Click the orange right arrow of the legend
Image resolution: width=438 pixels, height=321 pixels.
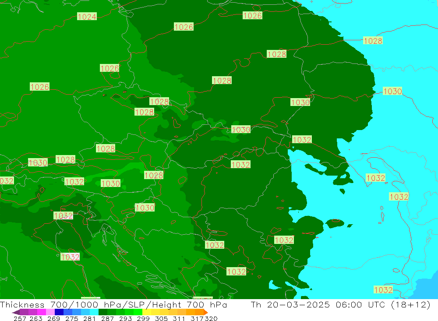click(206, 312)
